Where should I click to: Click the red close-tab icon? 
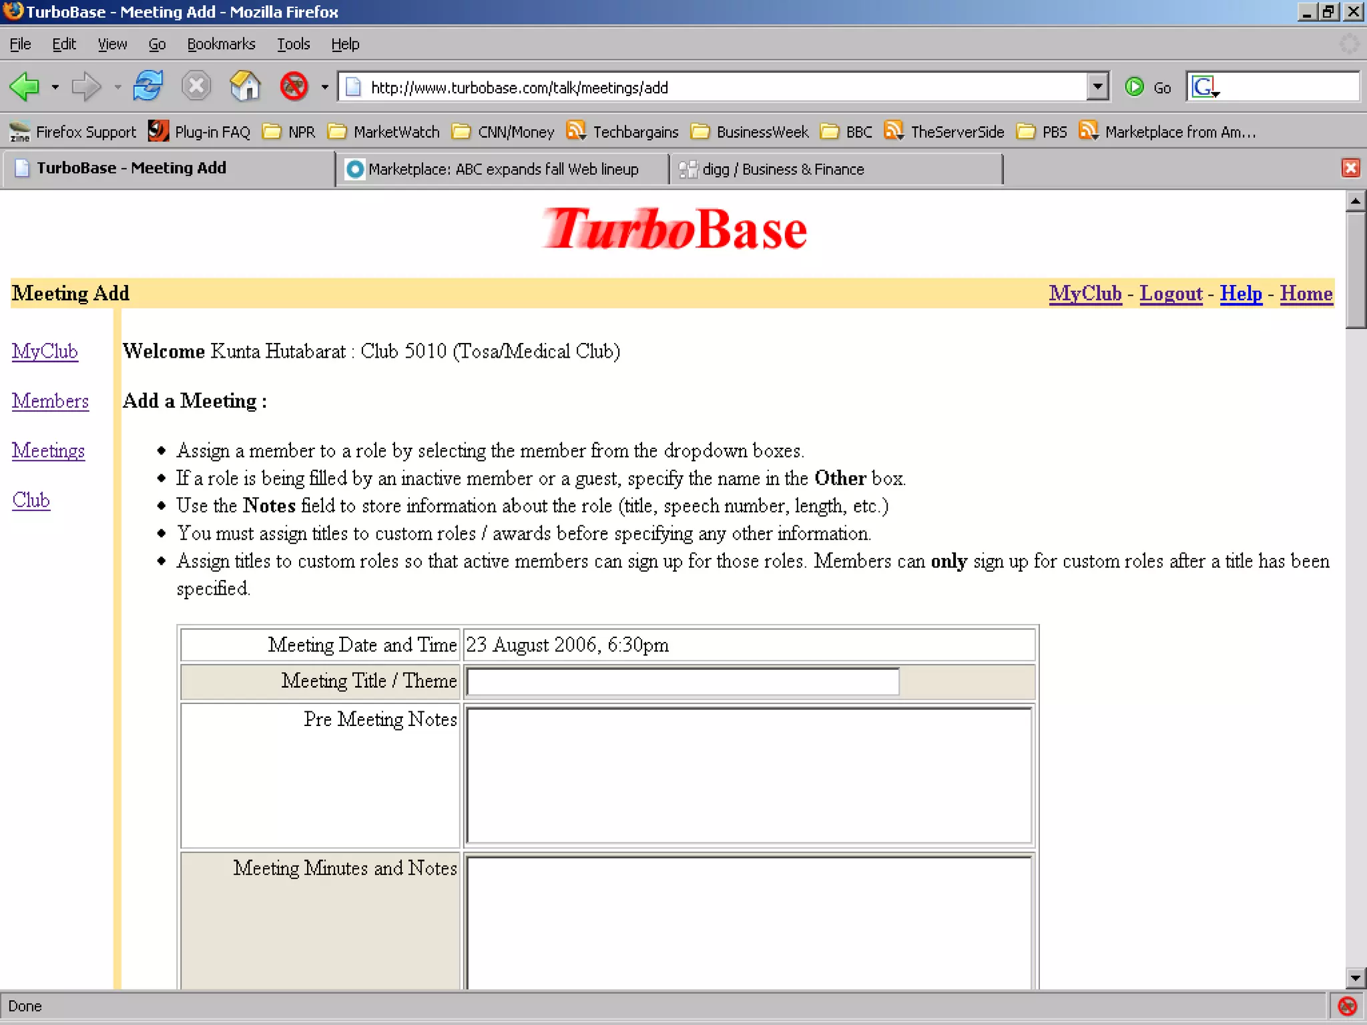point(1350,168)
